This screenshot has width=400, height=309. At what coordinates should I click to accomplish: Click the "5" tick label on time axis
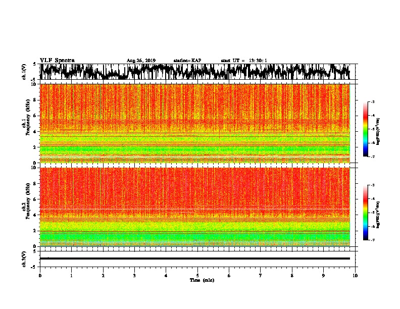pyautogui.click(x=197, y=276)
